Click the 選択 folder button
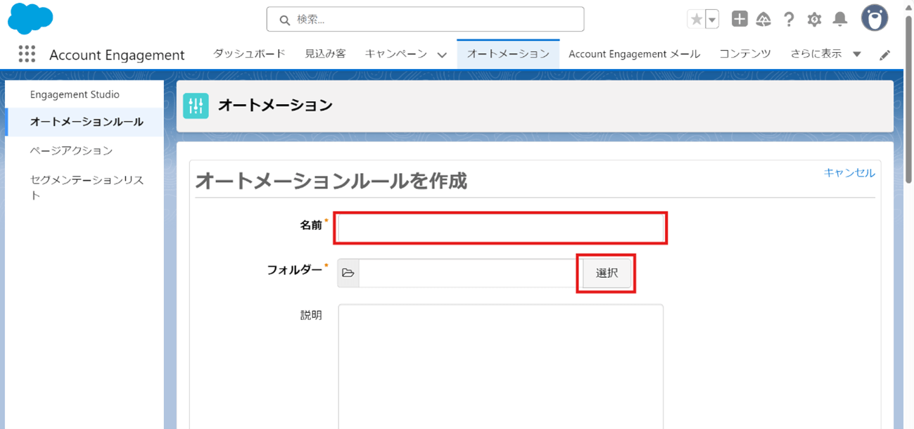 click(607, 273)
